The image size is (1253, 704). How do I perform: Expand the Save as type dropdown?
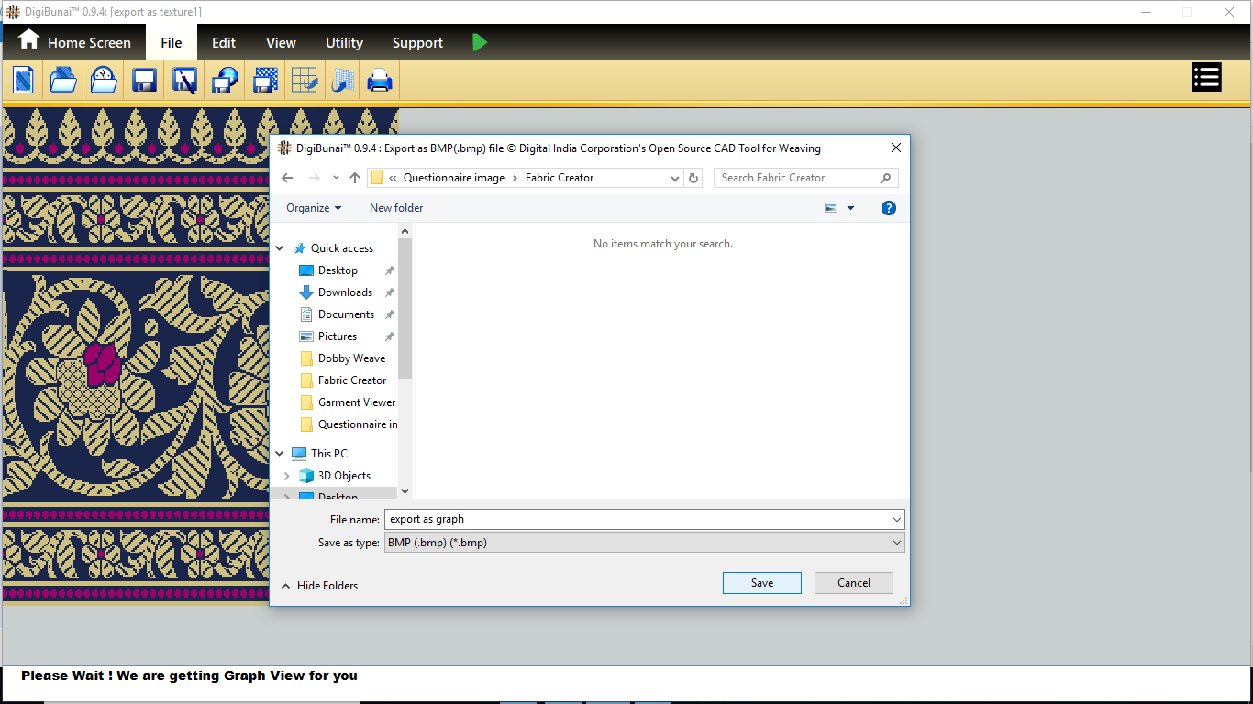(896, 543)
